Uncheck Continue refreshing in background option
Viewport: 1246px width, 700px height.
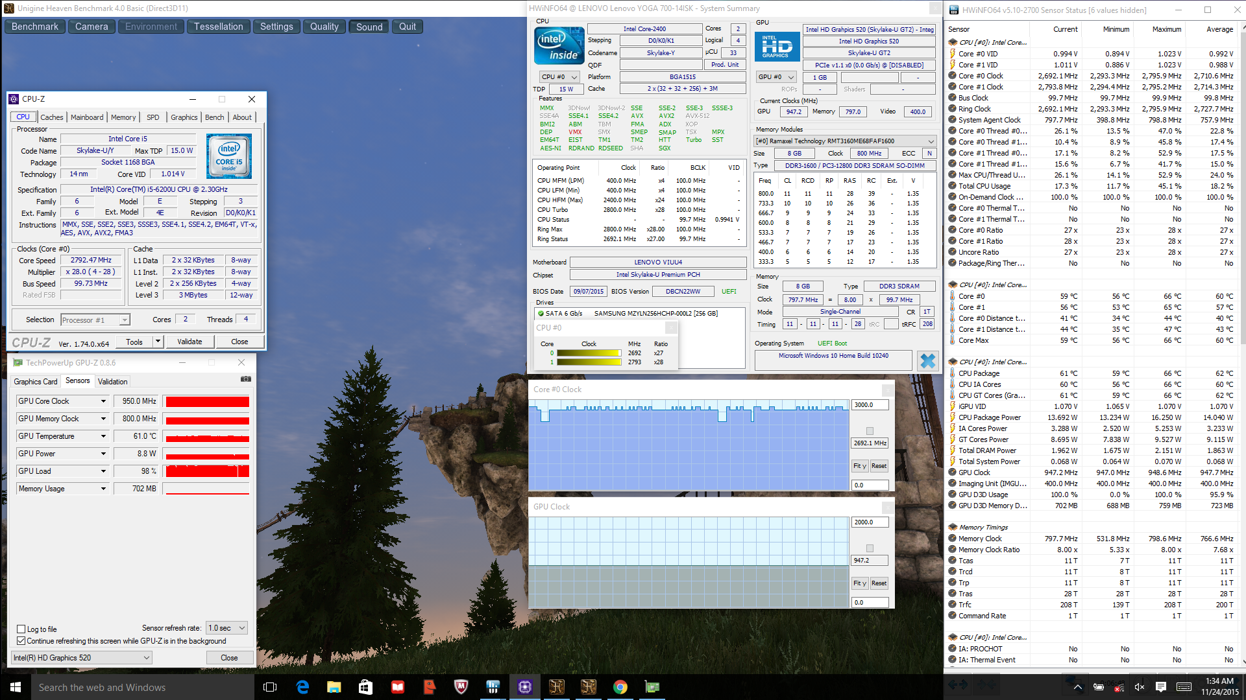pos(21,641)
